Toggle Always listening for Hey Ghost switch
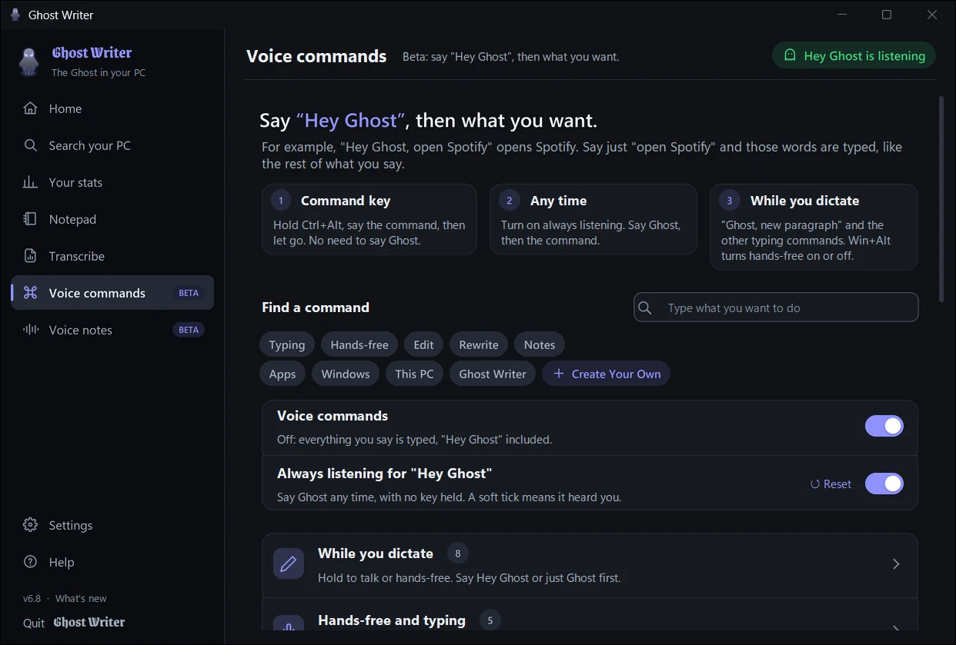Viewport: 956px width, 645px height. pyautogui.click(x=884, y=484)
